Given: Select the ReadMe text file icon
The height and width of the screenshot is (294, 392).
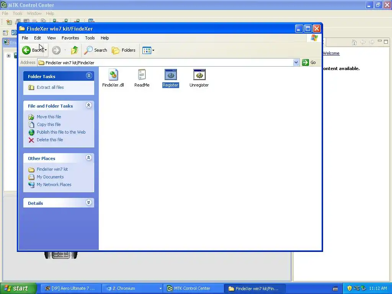Looking at the screenshot, I should click(x=142, y=75).
